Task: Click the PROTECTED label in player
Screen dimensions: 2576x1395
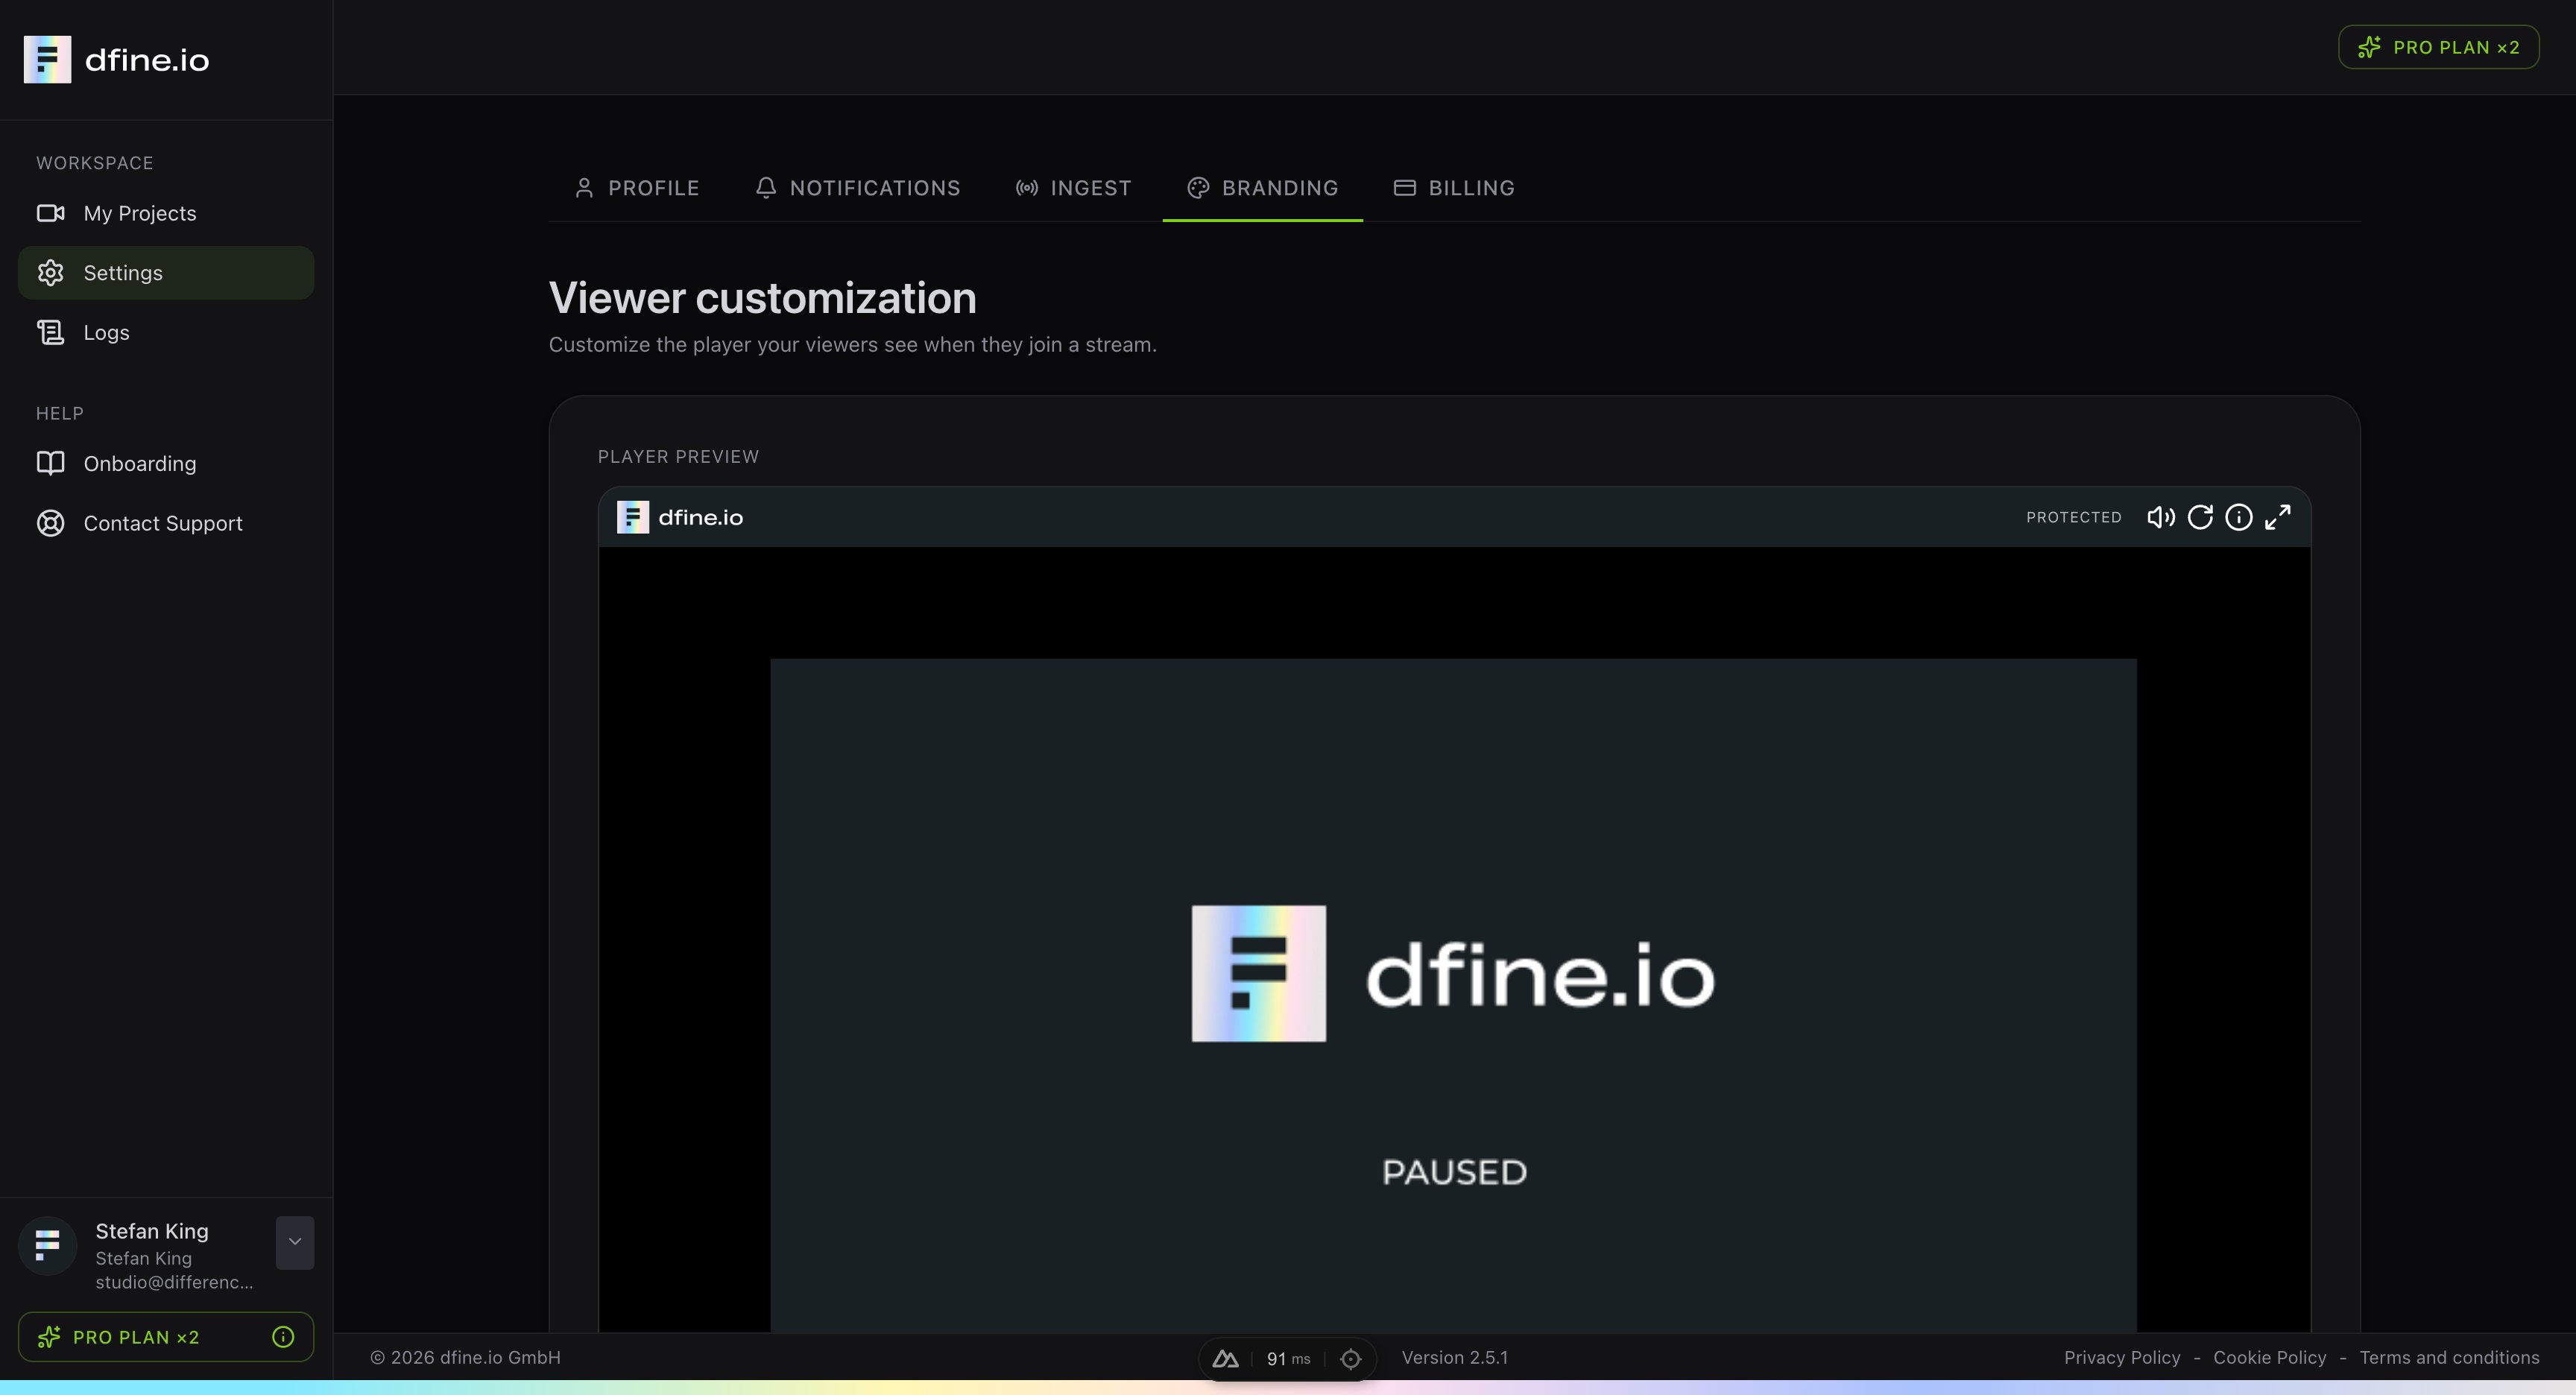Action: [x=2074, y=517]
